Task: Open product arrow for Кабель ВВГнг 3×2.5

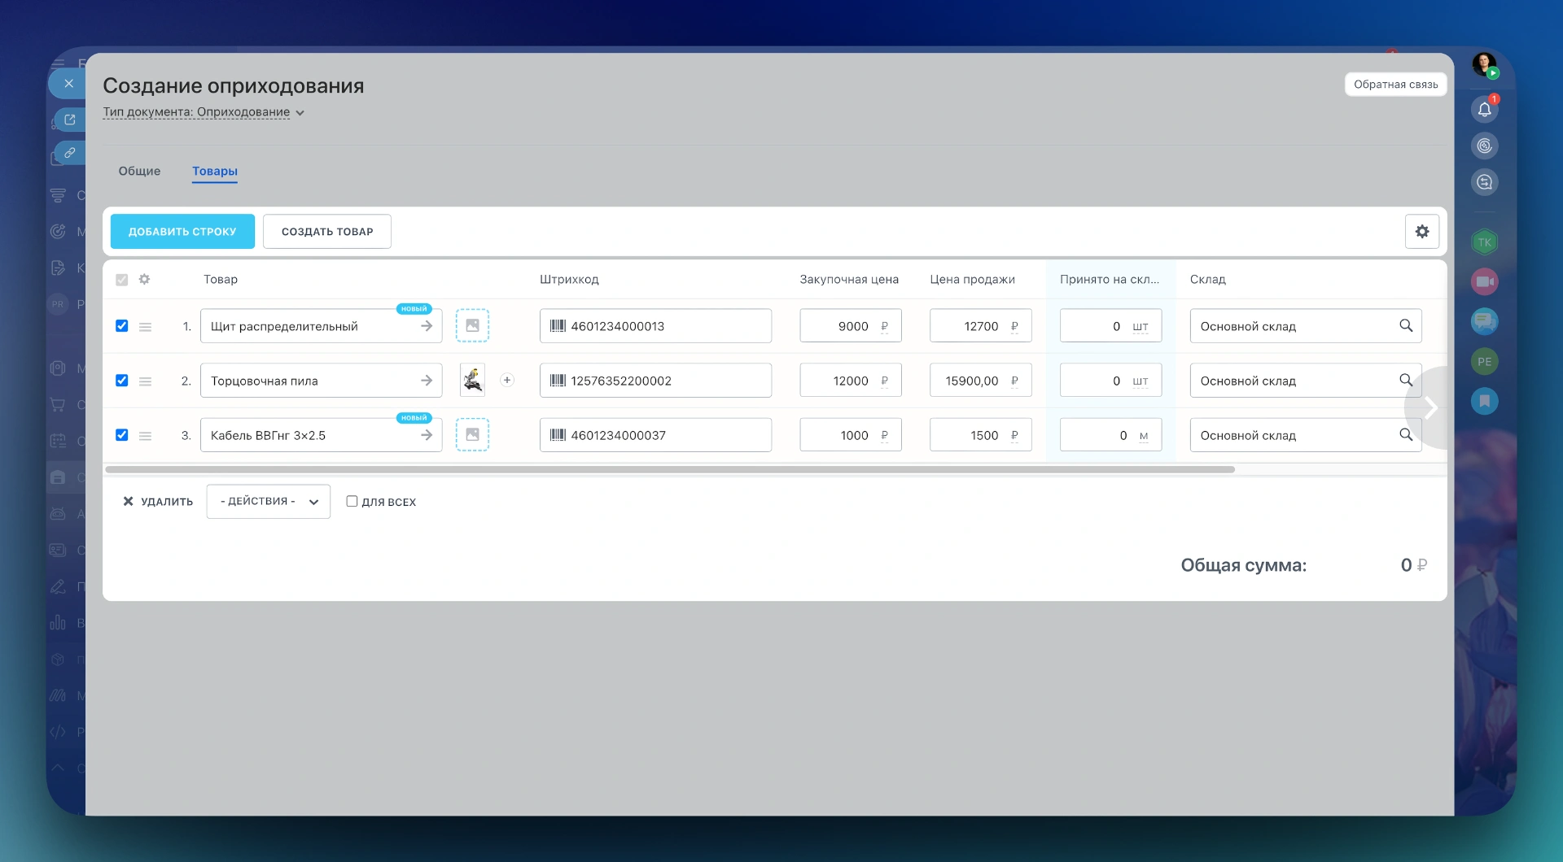Action: [x=426, y=436]
